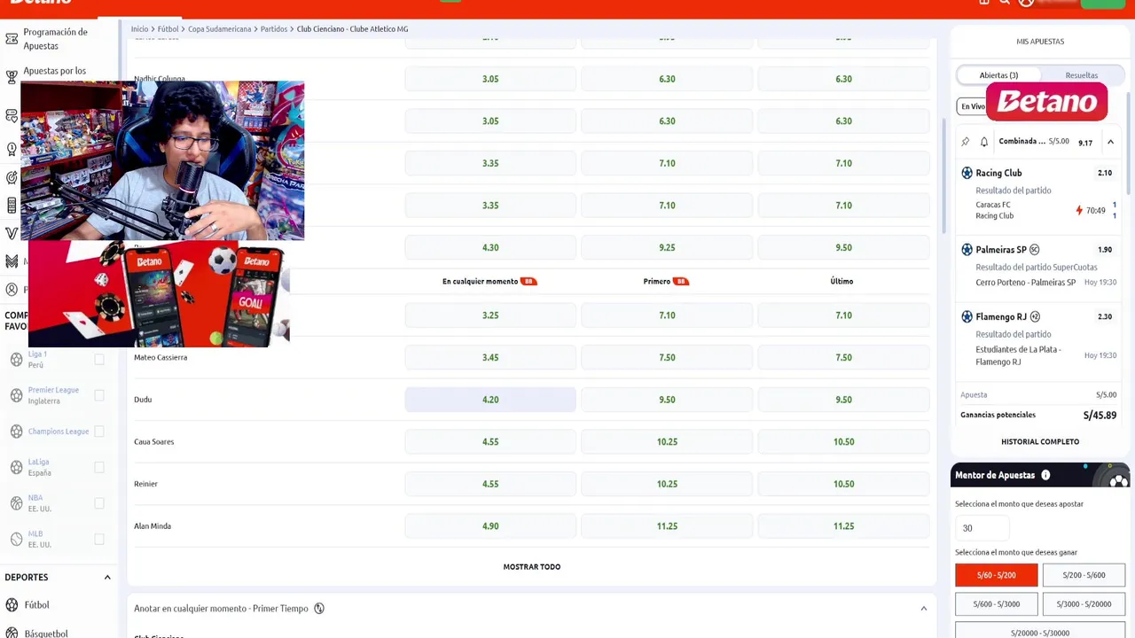Collapse the Combinada bet details chevron
The height and width of the screenshot is (638, 1135).
point(1110,142)
